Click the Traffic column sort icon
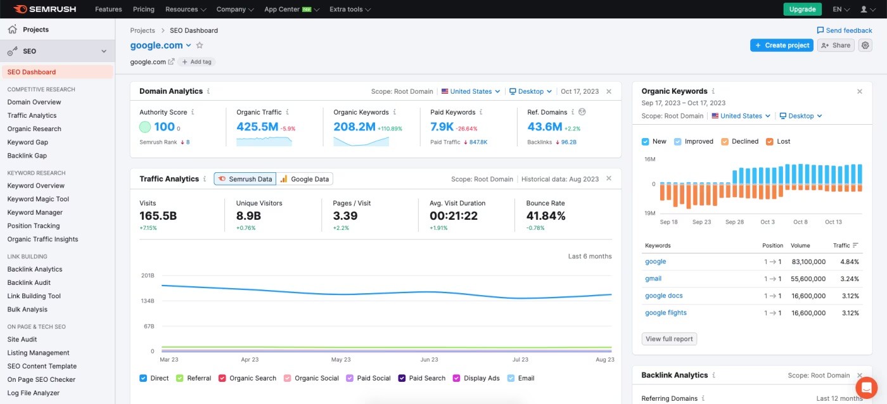The image size is (887, 404). 856,245
